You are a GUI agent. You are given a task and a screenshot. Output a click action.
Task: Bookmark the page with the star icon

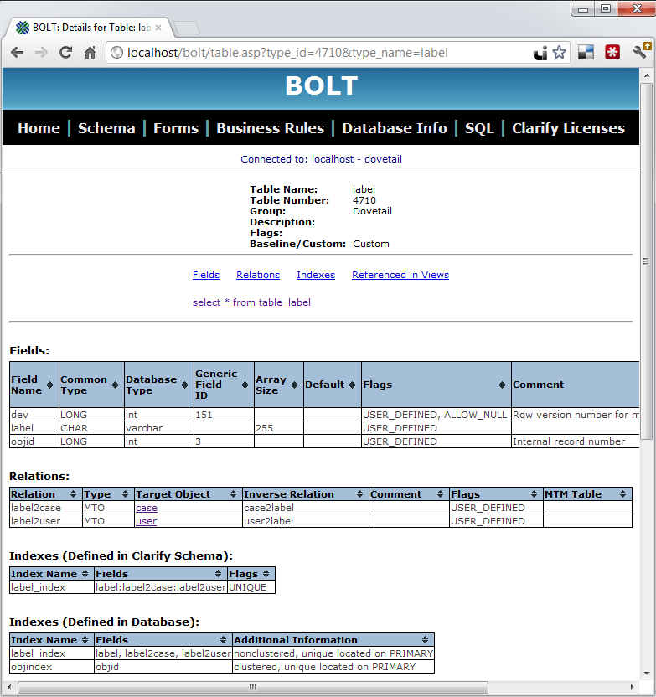[559, 53]
